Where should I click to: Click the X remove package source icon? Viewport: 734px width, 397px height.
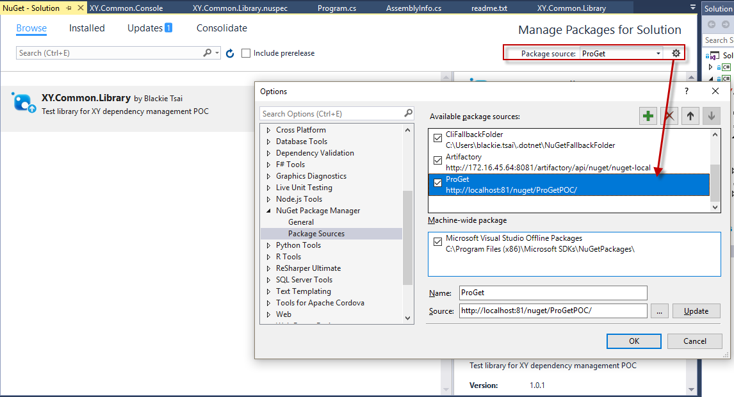pos(669,116)
